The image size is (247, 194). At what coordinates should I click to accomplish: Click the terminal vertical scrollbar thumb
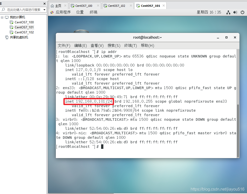(x=238, y=131)
